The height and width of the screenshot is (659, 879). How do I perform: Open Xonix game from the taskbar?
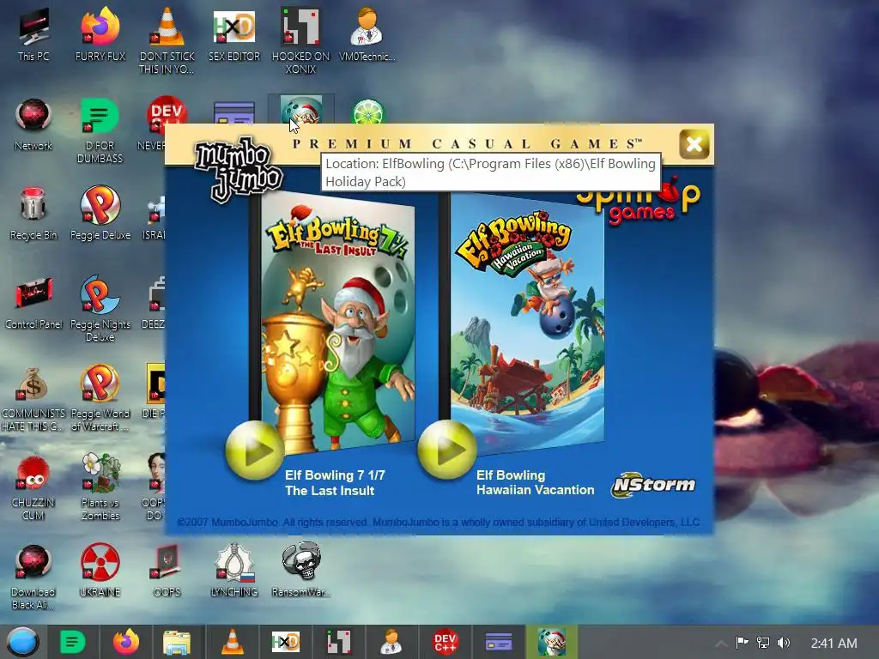[x=339, y=642]
